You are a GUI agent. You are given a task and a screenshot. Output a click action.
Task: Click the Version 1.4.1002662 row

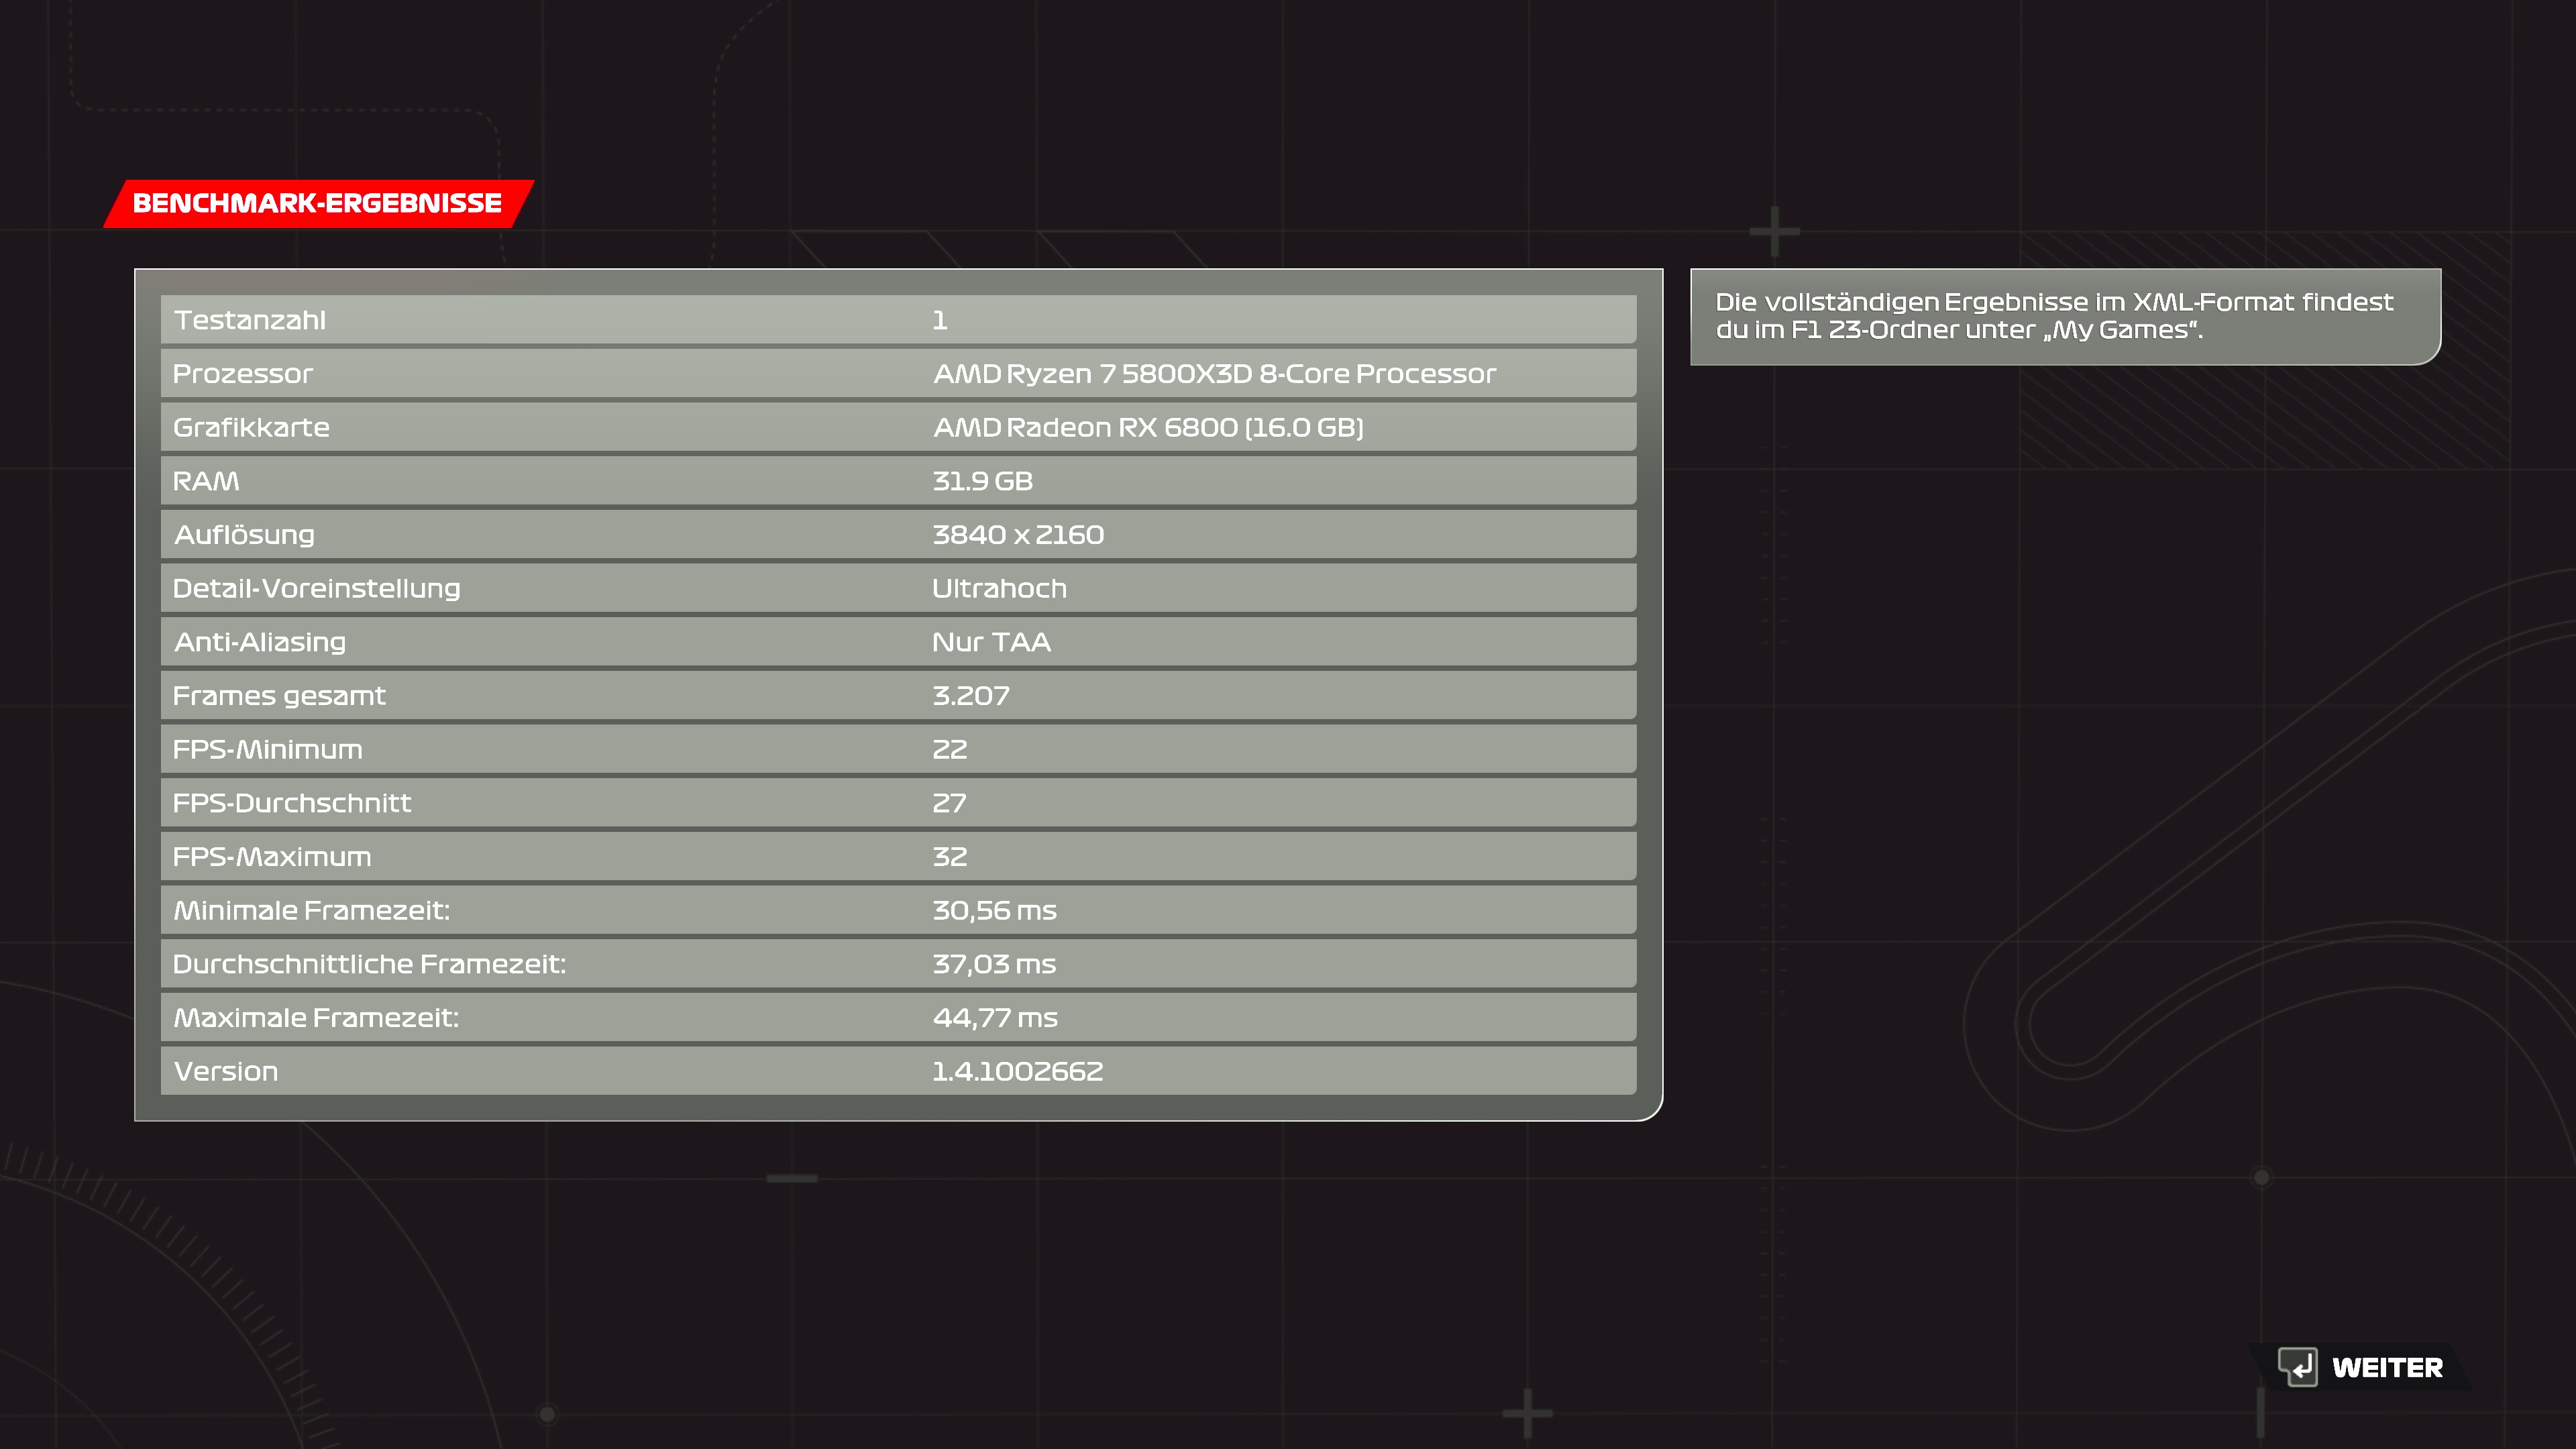tap(897, 1071)
